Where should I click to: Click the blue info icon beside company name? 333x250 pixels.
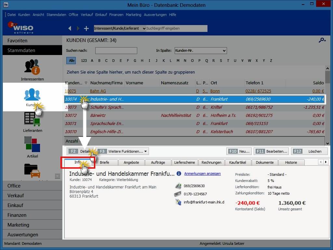pyautogui.click(x=179, y=174)
